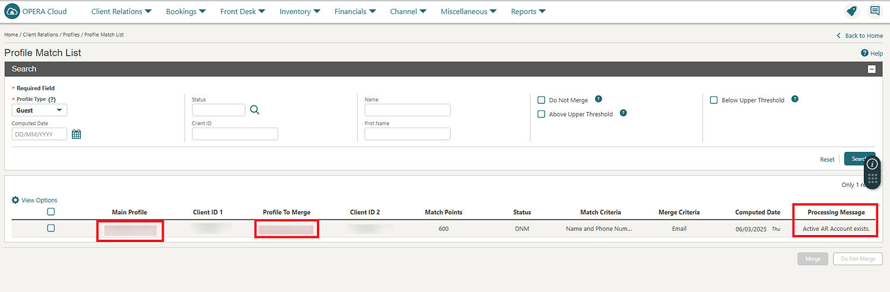Collapse the Search panel
890x292 pixels.
pyautogui.click(x=872, y=69)
